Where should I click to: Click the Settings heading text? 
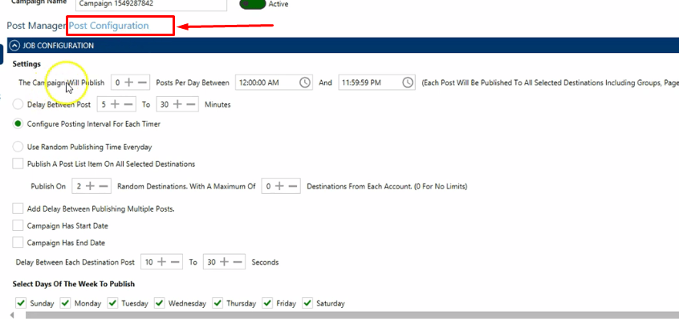click(x=26, y=64)
